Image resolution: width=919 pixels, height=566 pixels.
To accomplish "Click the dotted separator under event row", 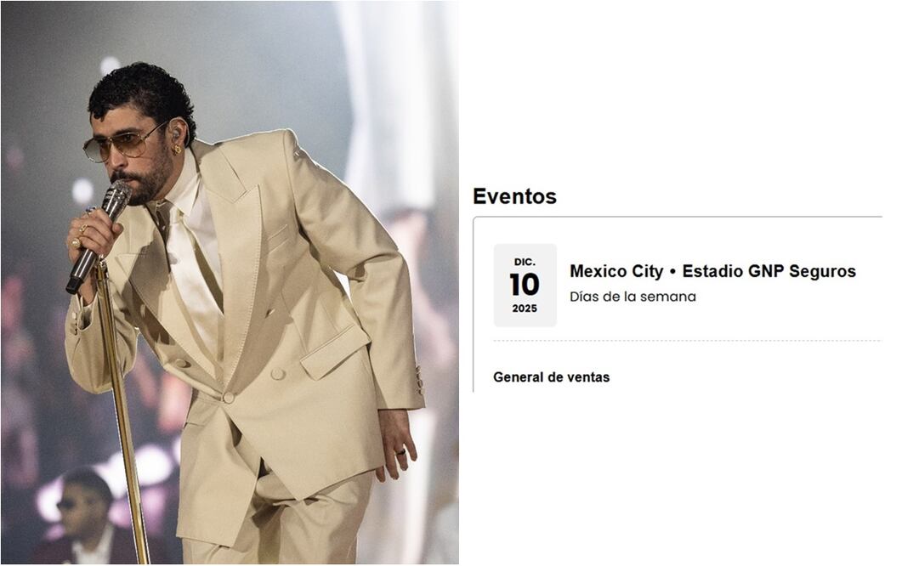I will (687, 341).
